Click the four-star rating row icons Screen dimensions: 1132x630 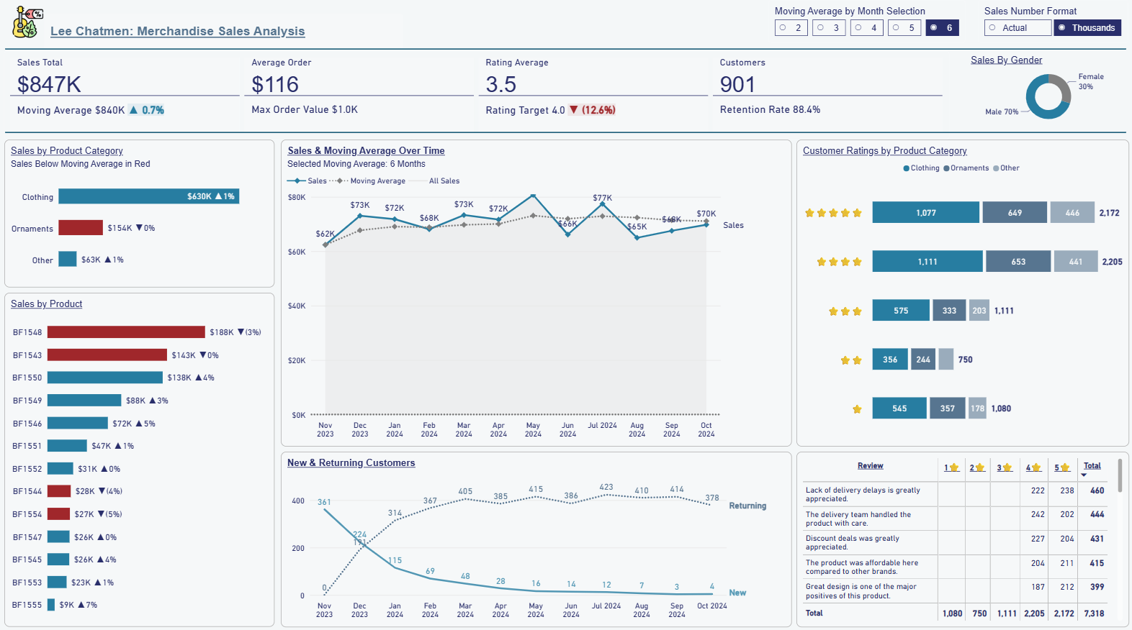pyautogui.click(x=839, y=262)
